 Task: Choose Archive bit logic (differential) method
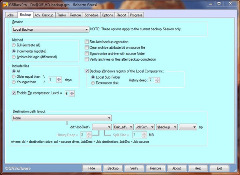coord(14,57)
